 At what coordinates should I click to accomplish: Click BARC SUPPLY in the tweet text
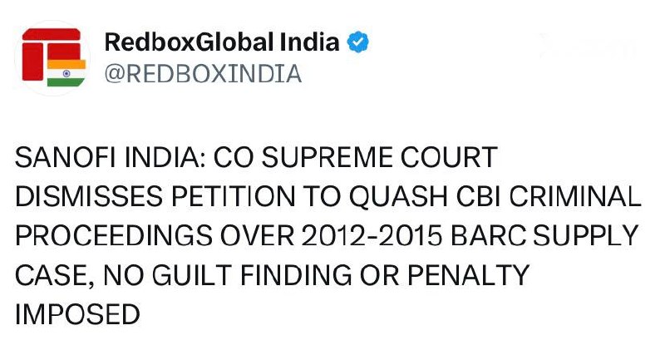tap(544, 236)
